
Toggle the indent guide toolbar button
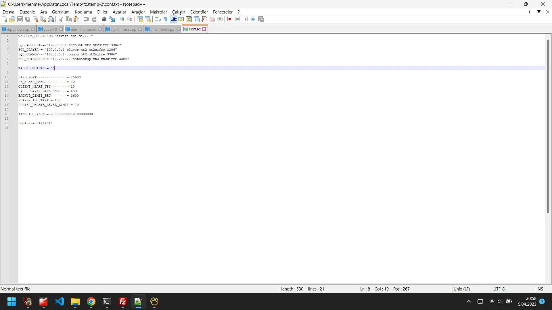[x=174, y=19]
